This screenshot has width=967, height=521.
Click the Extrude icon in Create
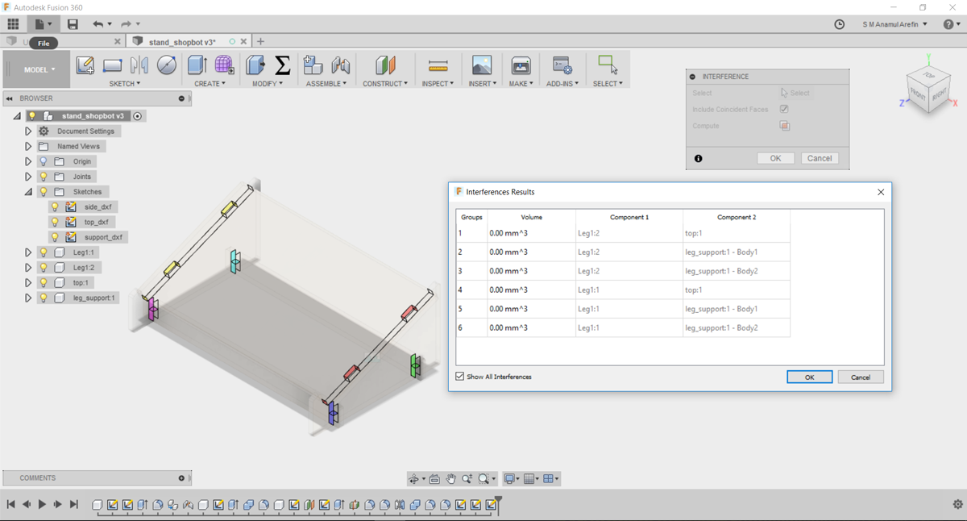(x=197, y=65)
